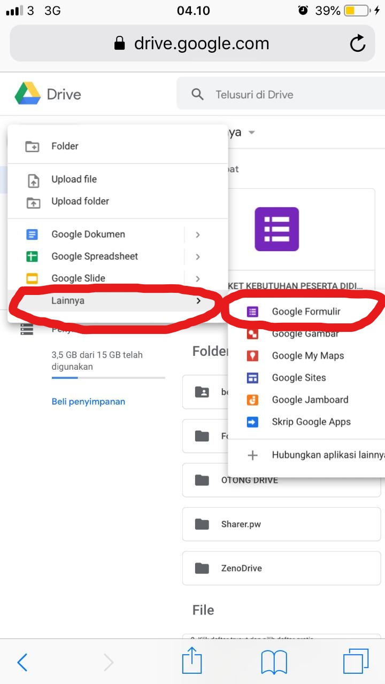
Task: Click the ZenoDrive folder icon
Action: tap(202, 568)
